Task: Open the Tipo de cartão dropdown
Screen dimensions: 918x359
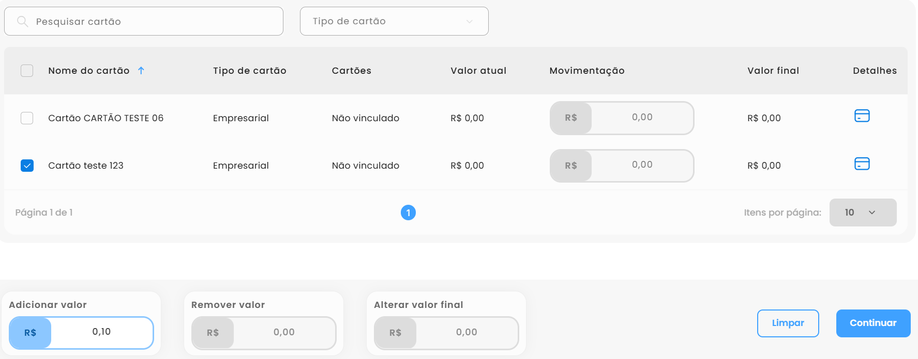Action: (394, 21)
